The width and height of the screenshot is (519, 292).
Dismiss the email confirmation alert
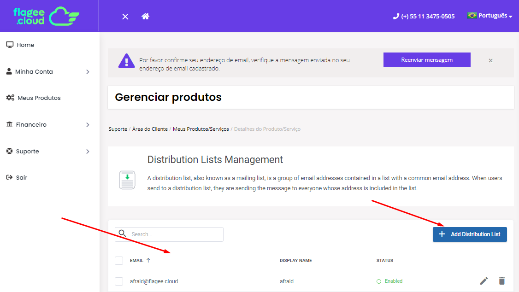[x=490, y=60]
